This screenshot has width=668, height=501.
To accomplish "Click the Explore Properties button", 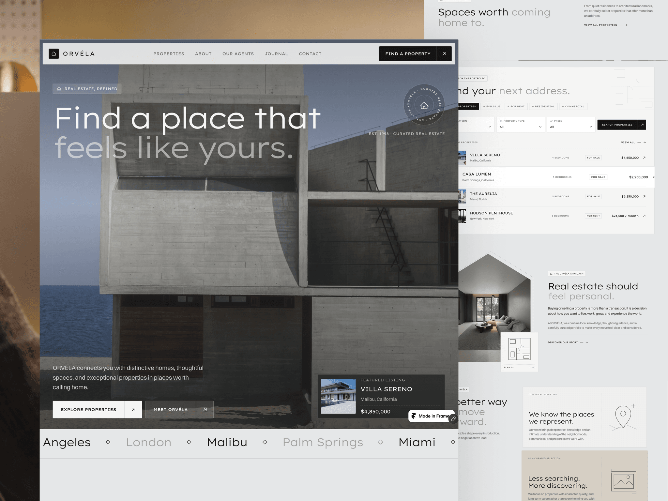I will point(97,409).
